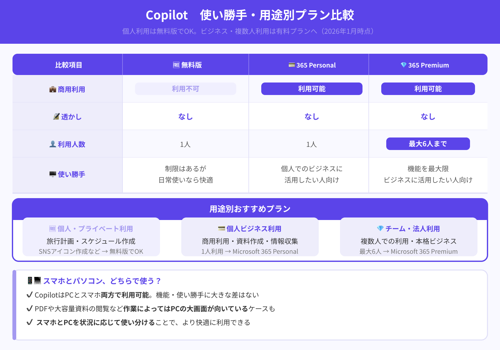Click the diamond icon on the チーム・法人利用 card
This screenshot has width=500, height=350.
(x=381, y=228)
